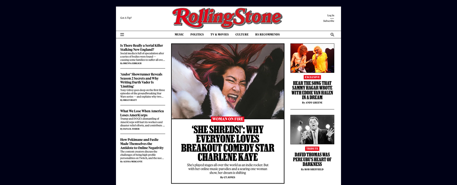Click the Sammy Hagar concert thumbnail
457x185 pixels.
312,58
